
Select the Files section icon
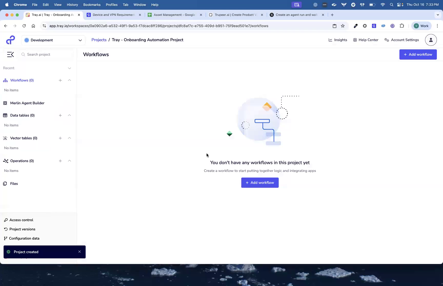[x=5, y=184]
